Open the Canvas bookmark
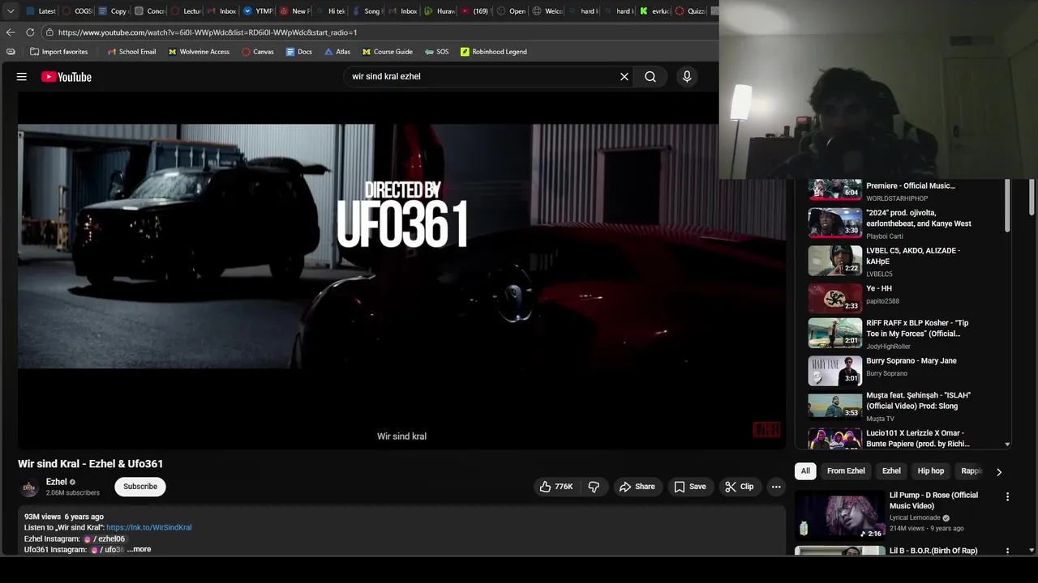Viewport: 1038px width, 583px height. coord(258,52)
